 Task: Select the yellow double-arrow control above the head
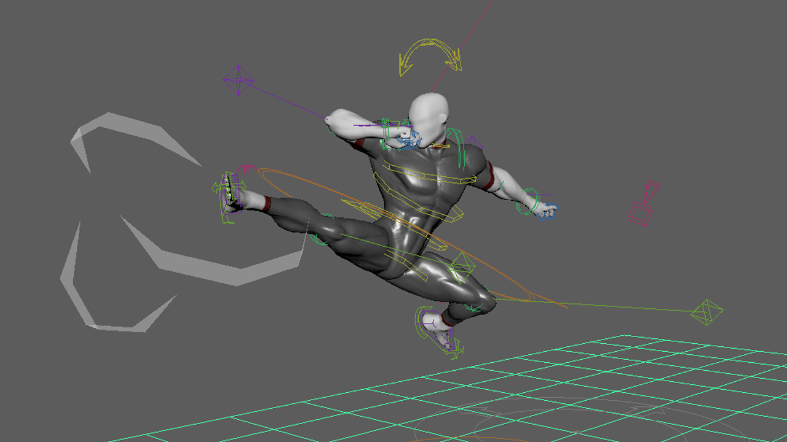click(429, 56)
